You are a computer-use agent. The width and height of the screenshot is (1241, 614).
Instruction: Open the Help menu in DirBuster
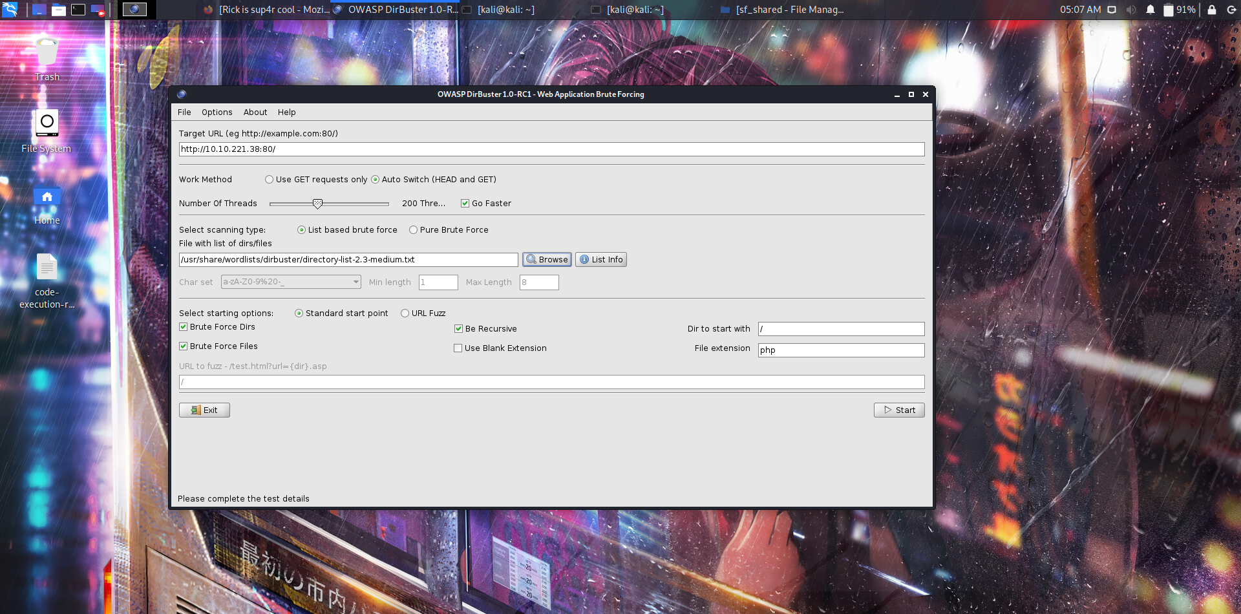tap(286, 112)
